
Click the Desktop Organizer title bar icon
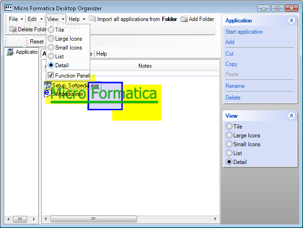coord(8,8)
